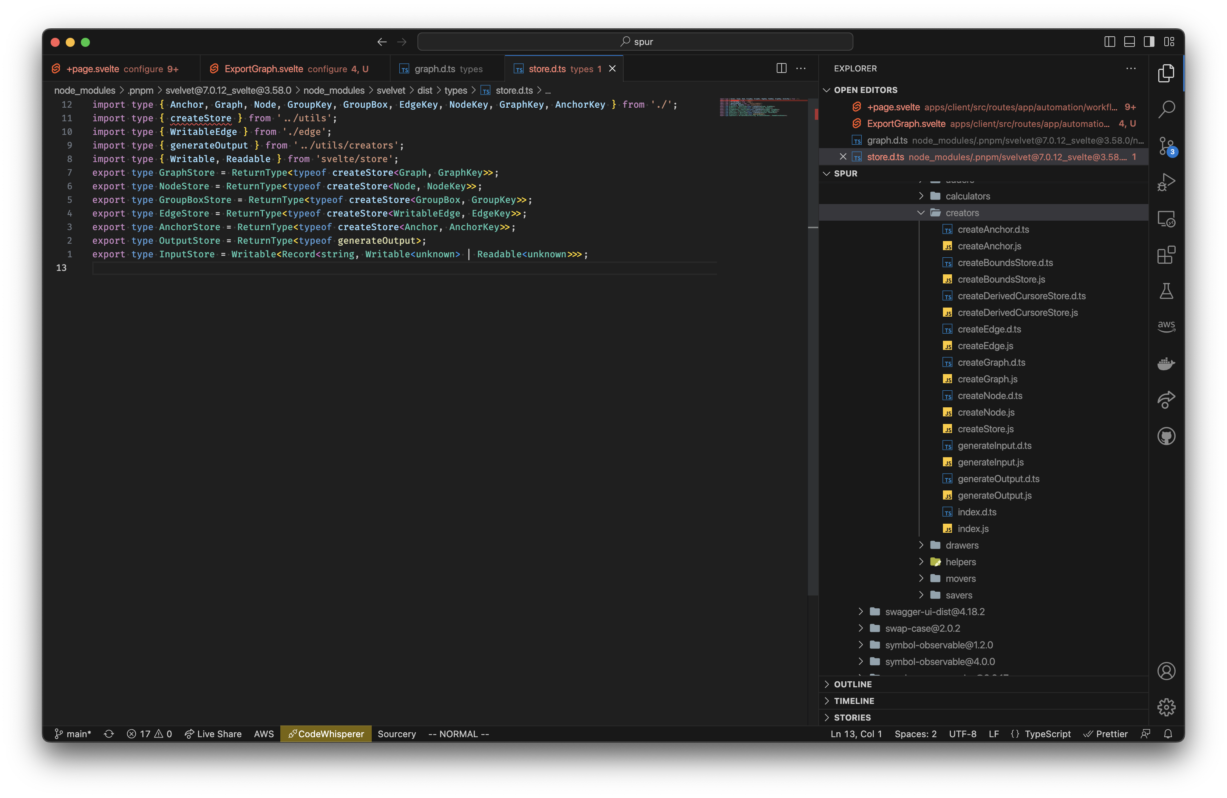Open the Docker panel icon
Viewport: 1227px width, 798px height.
1166,364
